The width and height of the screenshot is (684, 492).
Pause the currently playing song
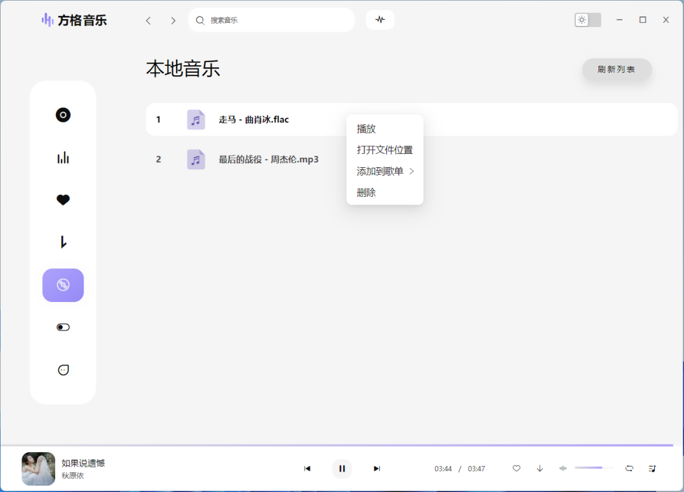point(342,469)
